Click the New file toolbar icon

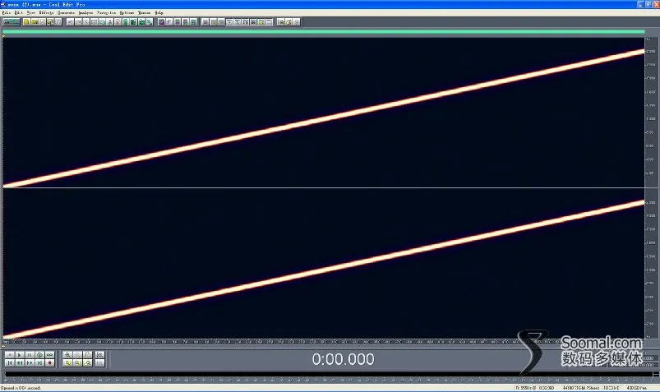(x=26, y=22)
